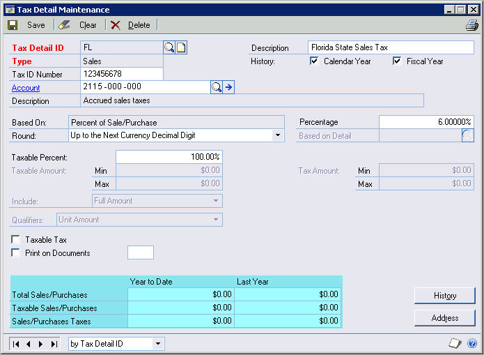The height and width of the screenshot is (355, 484).
Task: Open the by Tax Detail ID sort dropdown
Action: pos(158,344)
